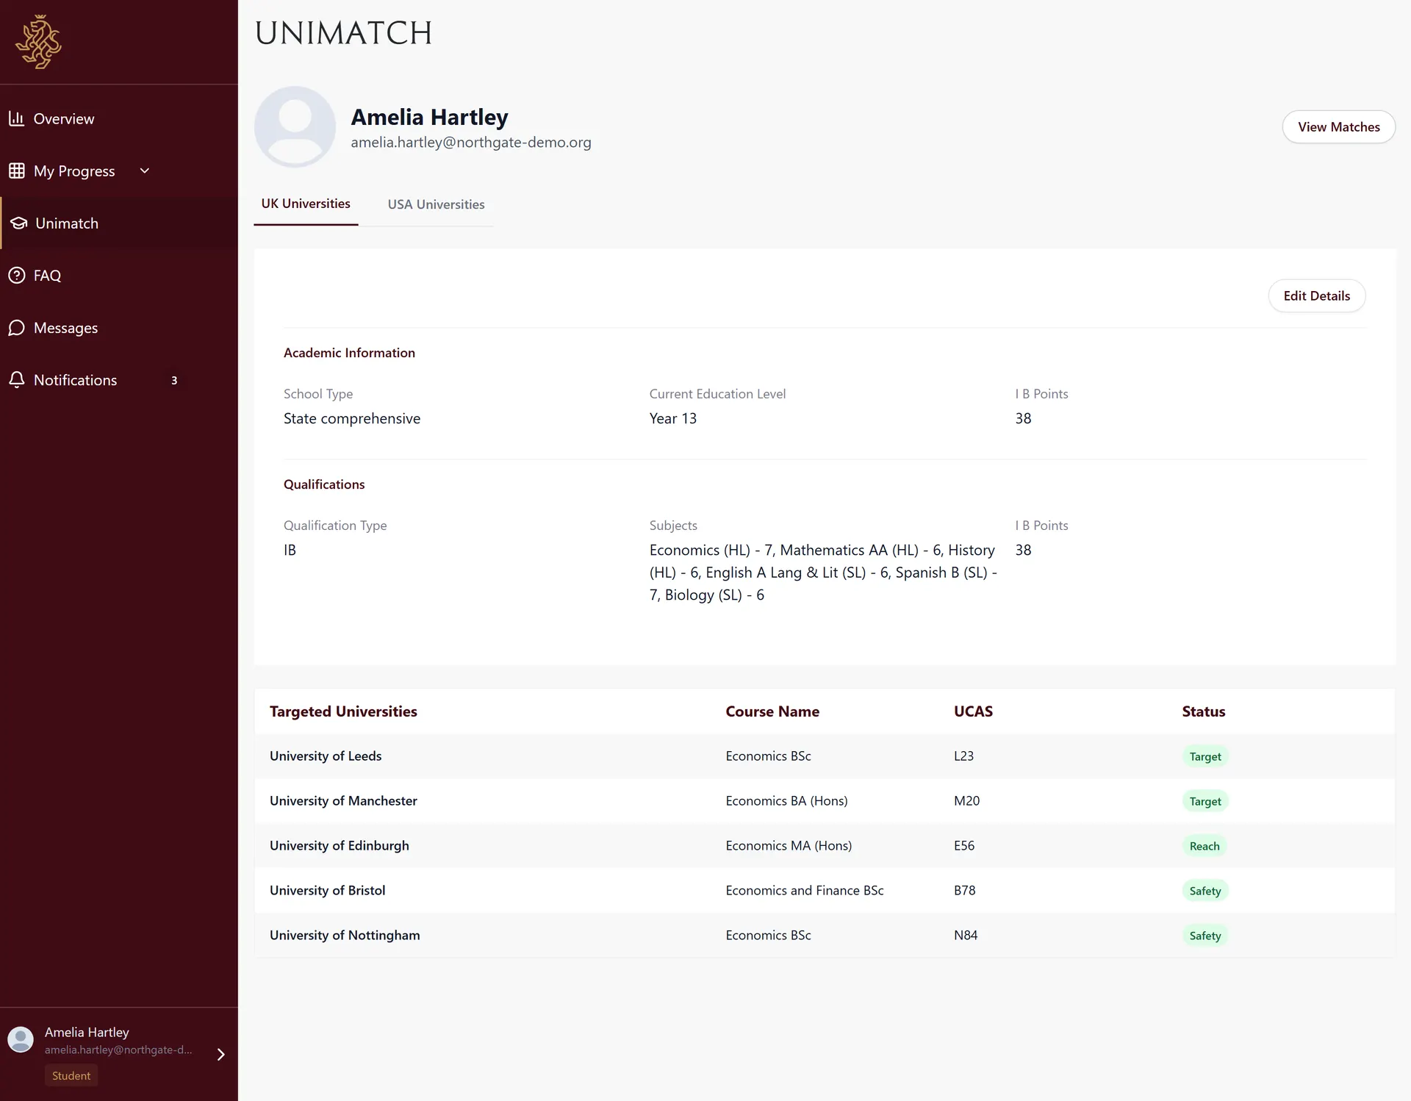This screenshot has height=1101, width=1411.
Task: Click UCAS code E56
Action: tap(964, 845)
